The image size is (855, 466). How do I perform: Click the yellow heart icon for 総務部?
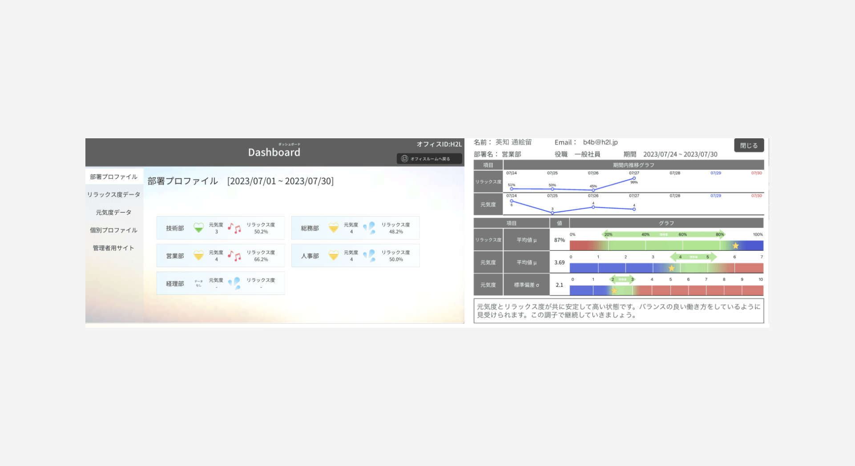point(333,228)
